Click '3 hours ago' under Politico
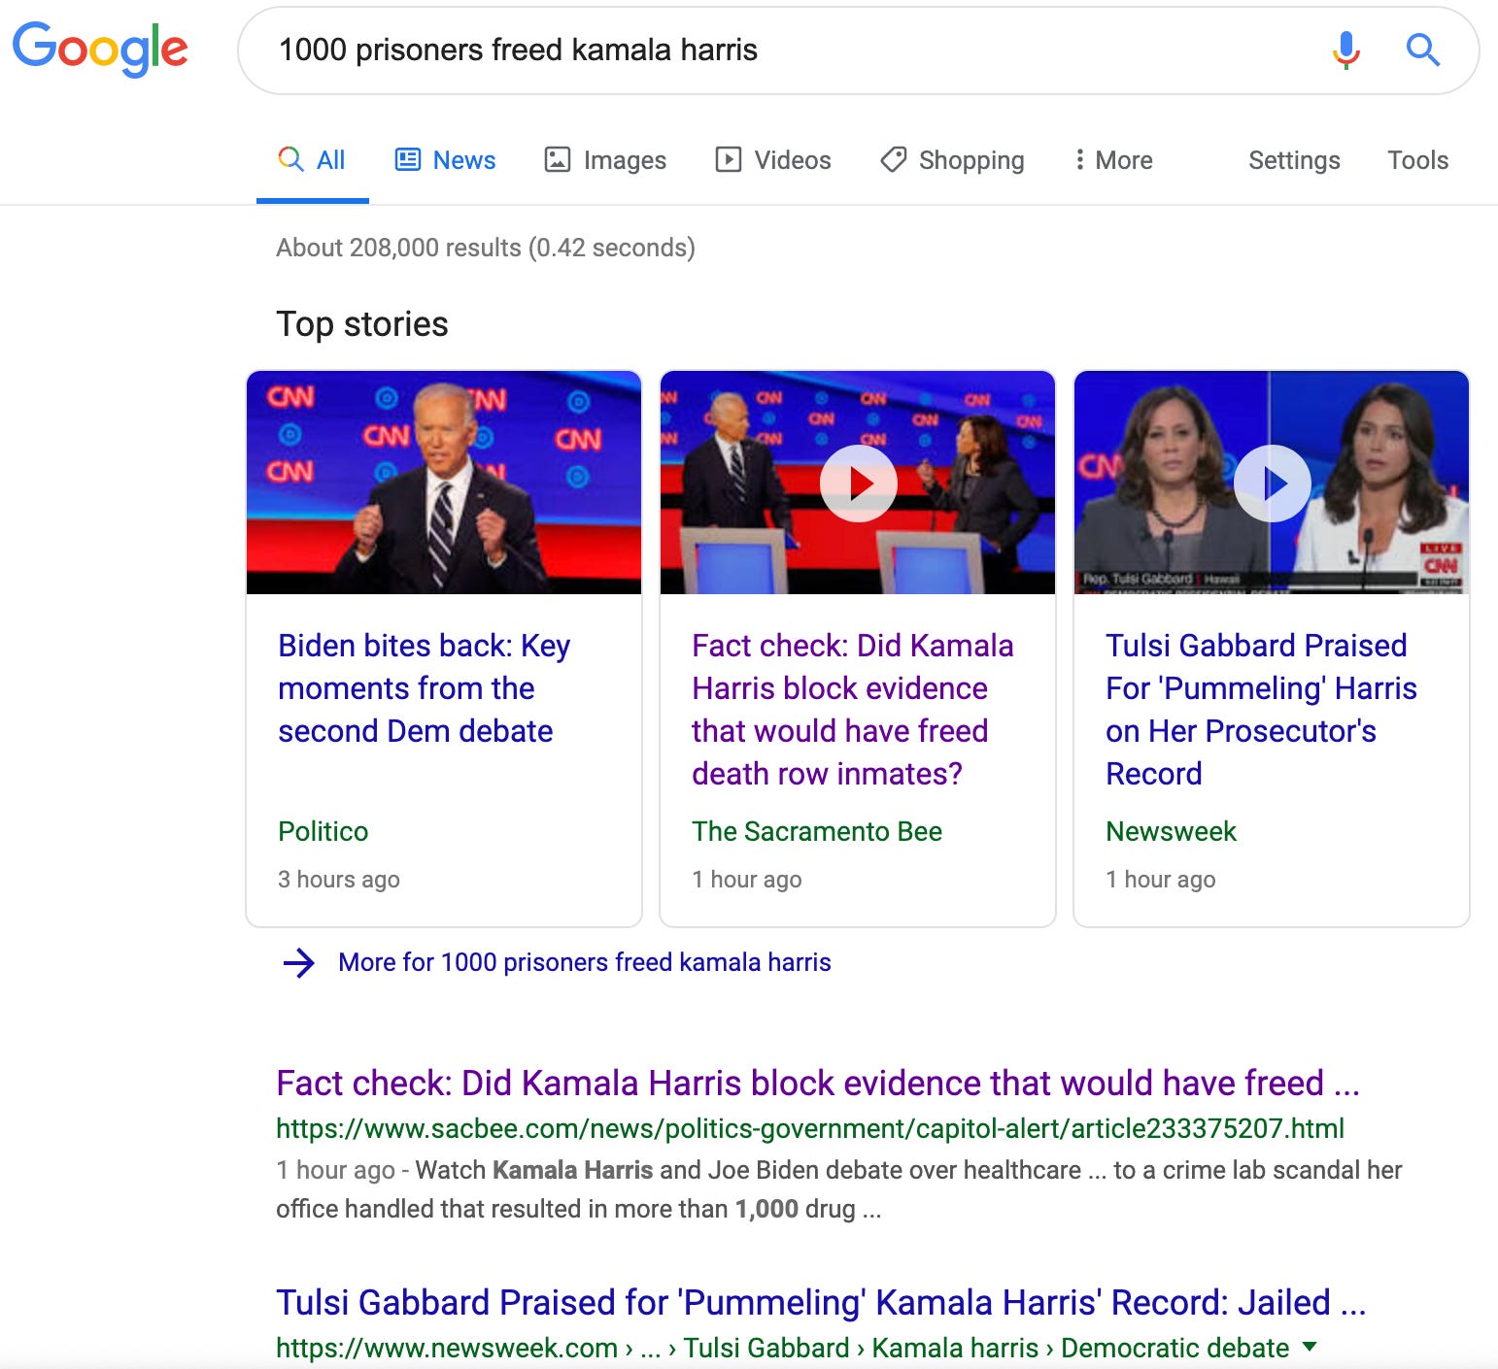The height and width of the screenshot is (1369, 1498). pos(339,880)
